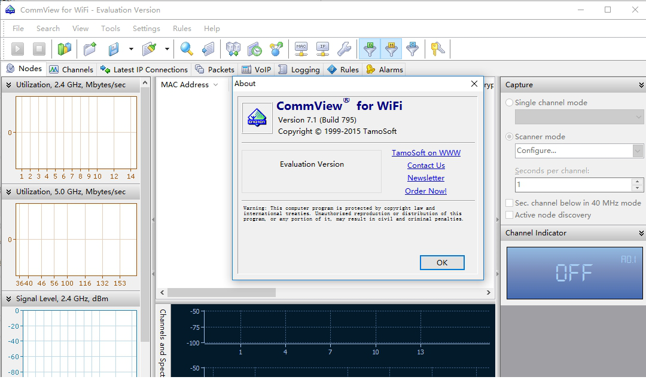The image size is (646, 392).
Task: Click the CommView logo in About dialog
Action: 257,118
